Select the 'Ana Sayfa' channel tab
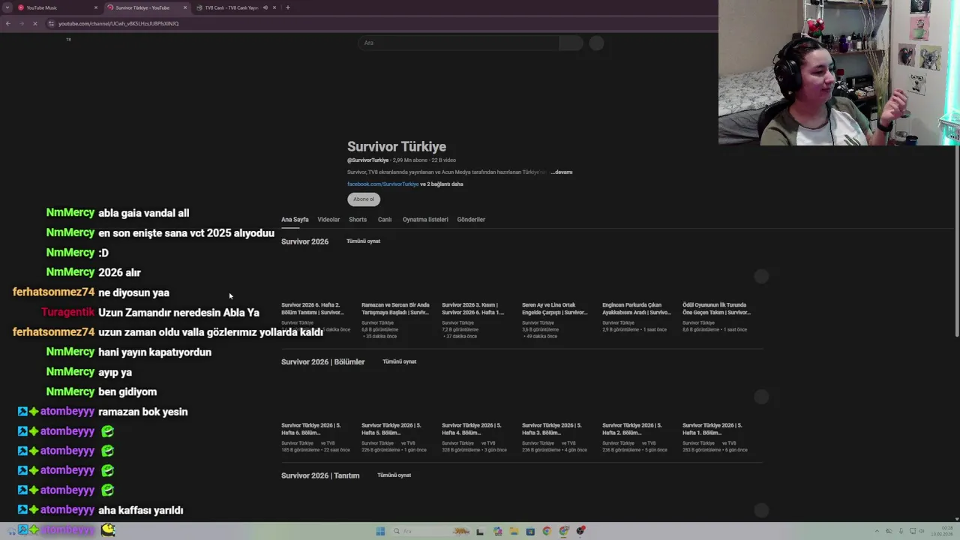 [x=295, y=220]
